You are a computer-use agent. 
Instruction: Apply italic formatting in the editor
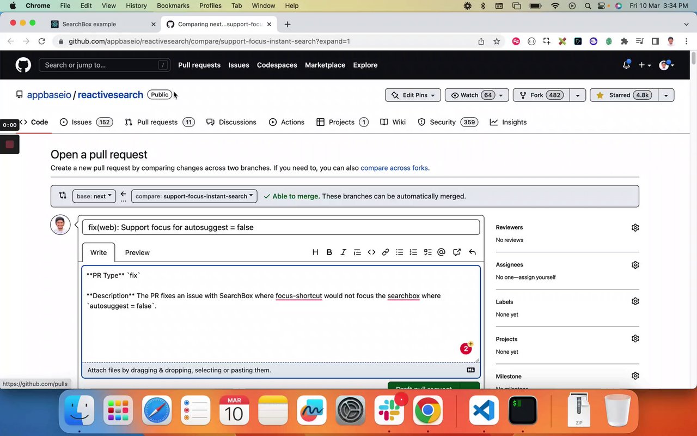343,252
